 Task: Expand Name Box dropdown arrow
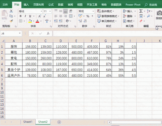[20, 33]
